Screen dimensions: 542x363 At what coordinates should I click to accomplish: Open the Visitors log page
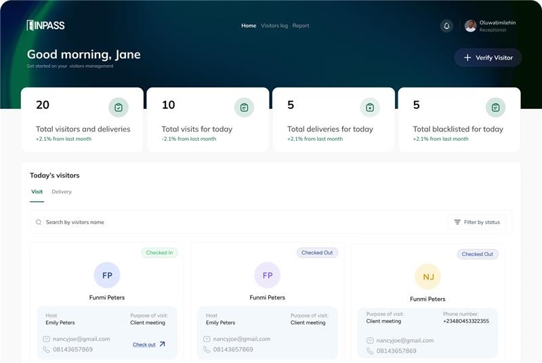coord(274,26)
